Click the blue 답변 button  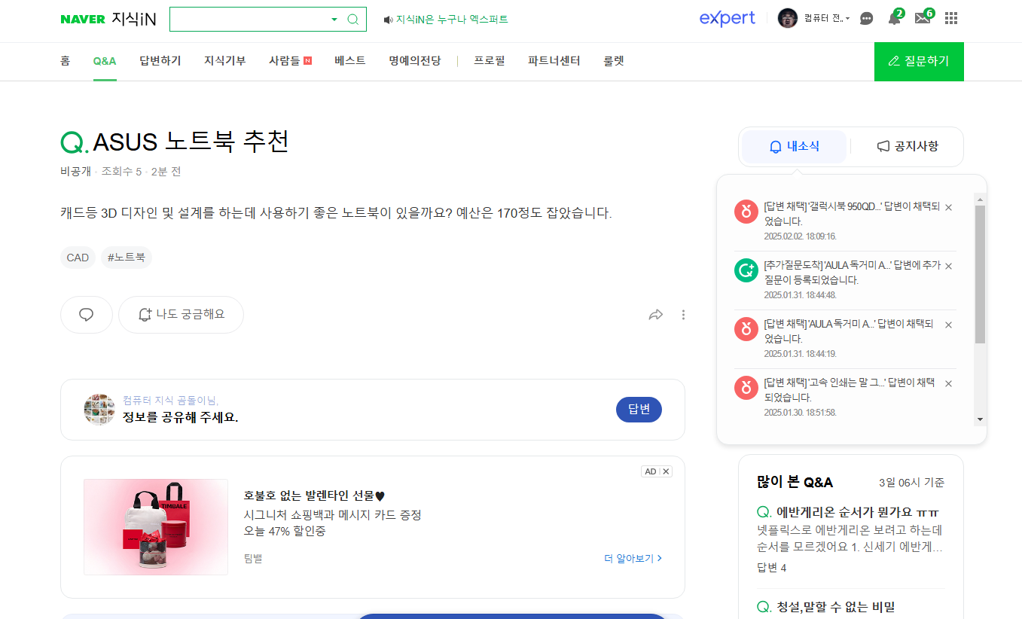tap(639, 409)
